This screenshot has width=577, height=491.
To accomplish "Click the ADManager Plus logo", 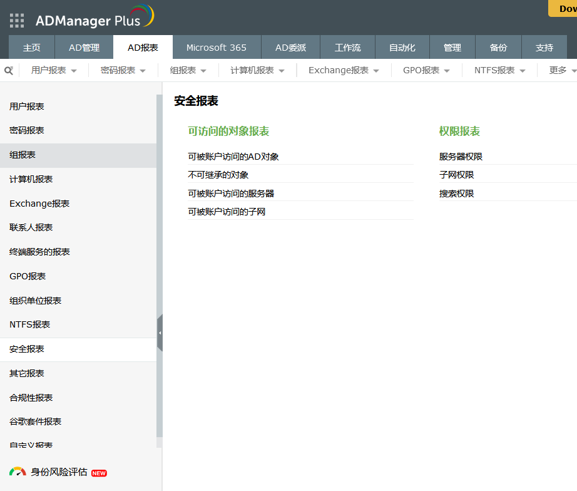I will [x=94, y=19].
